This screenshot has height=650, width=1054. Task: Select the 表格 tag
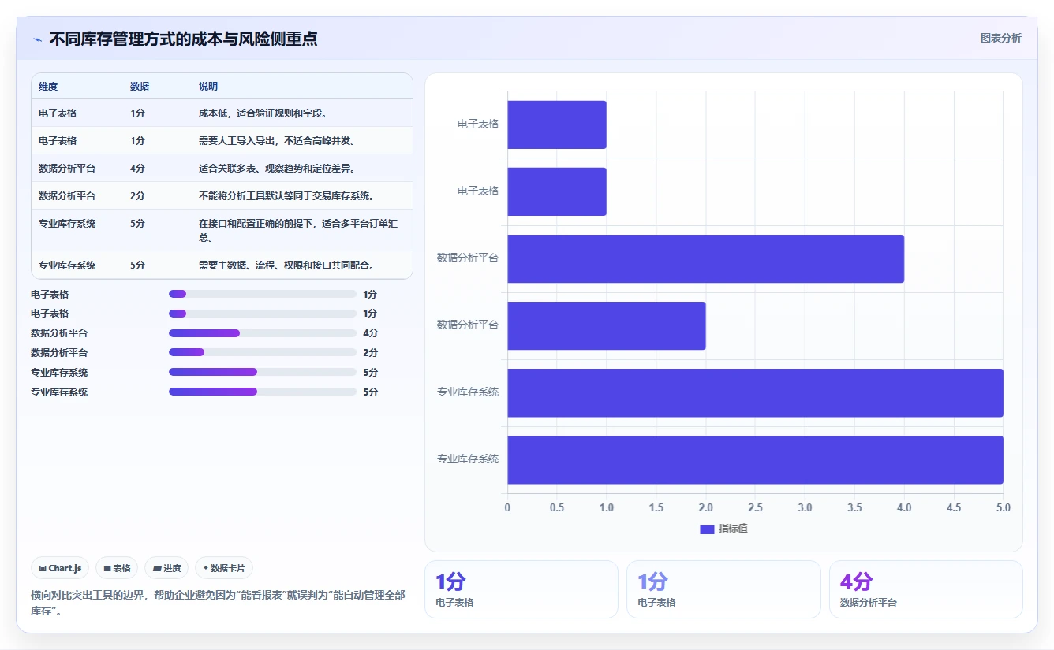pos(117,568)
